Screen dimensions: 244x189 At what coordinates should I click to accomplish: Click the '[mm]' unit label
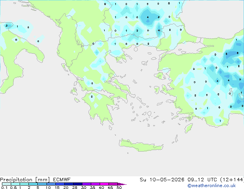point(42,180)
